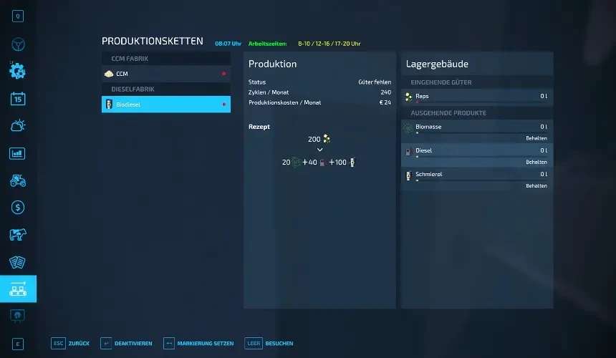Click the Zurück button
616x358 pixels.
tap(70, 344)
